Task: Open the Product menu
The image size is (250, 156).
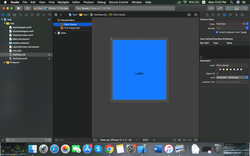Action: point(88,2)
